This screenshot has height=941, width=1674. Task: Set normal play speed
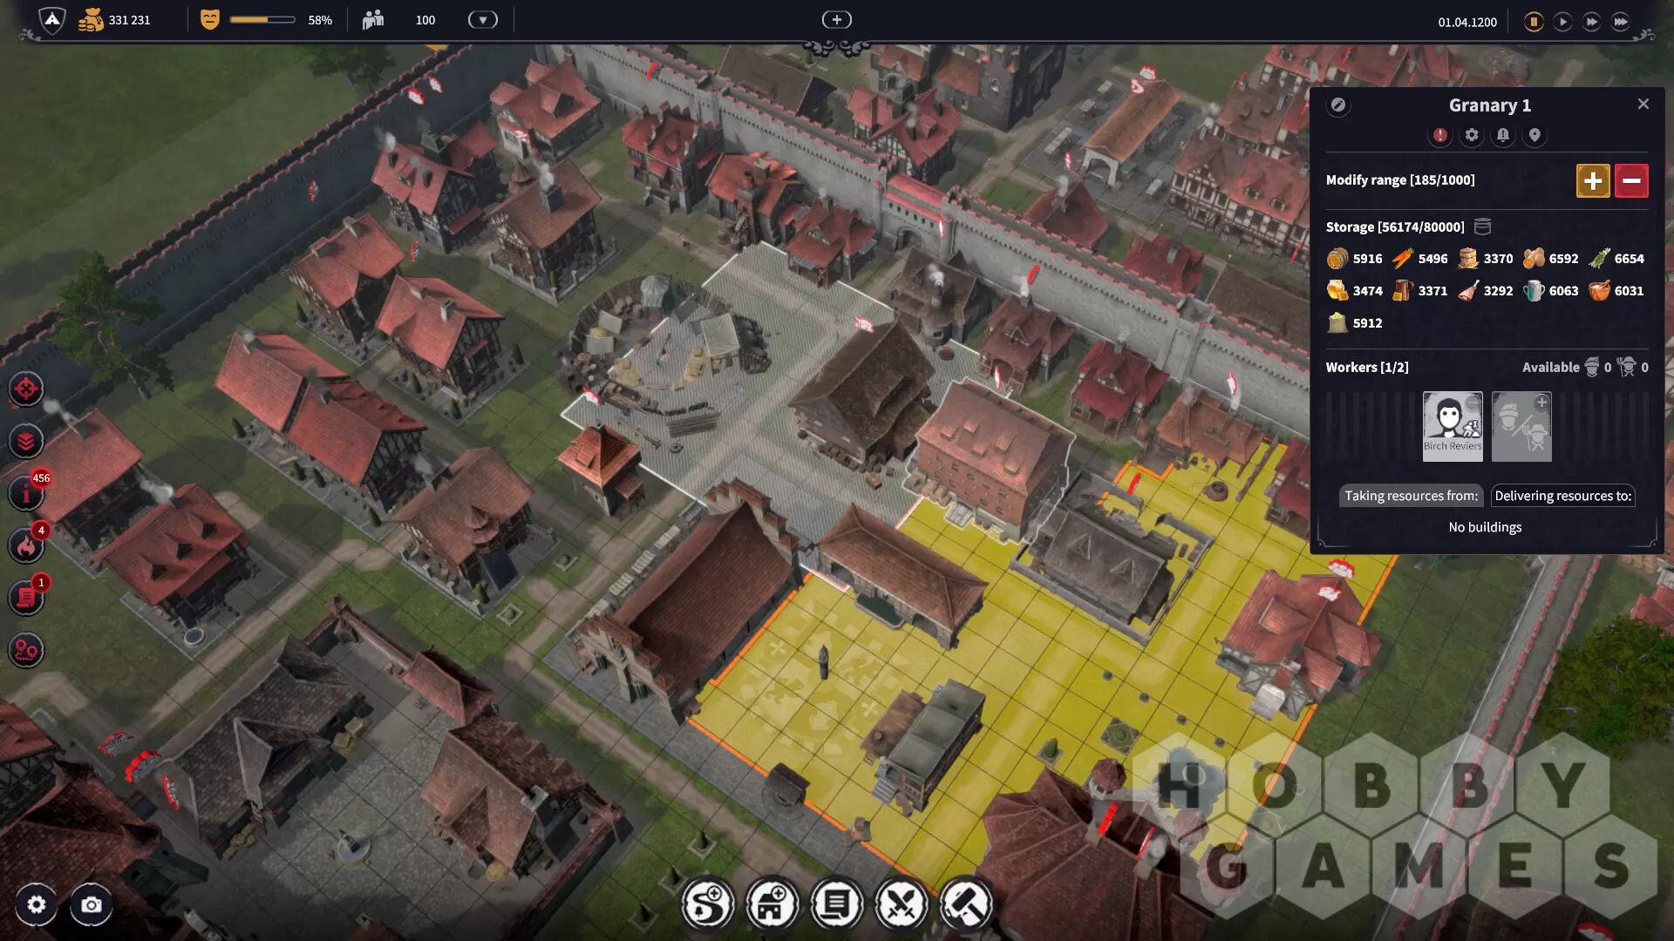[1562, 22]
